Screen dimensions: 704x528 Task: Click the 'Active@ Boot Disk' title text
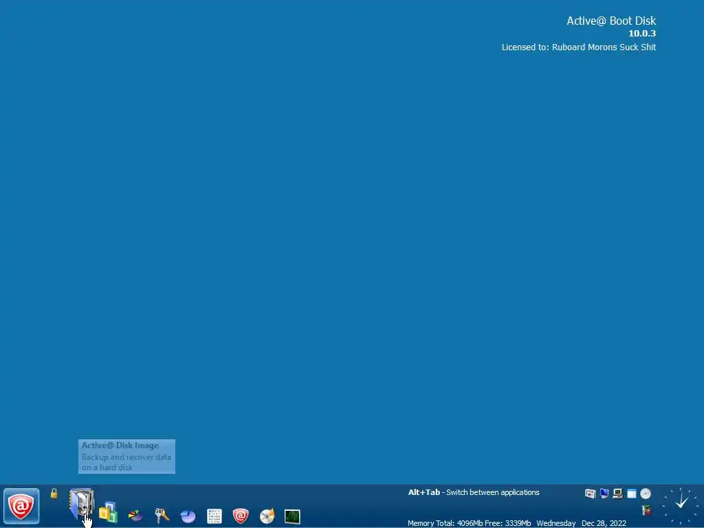[611, 21]
